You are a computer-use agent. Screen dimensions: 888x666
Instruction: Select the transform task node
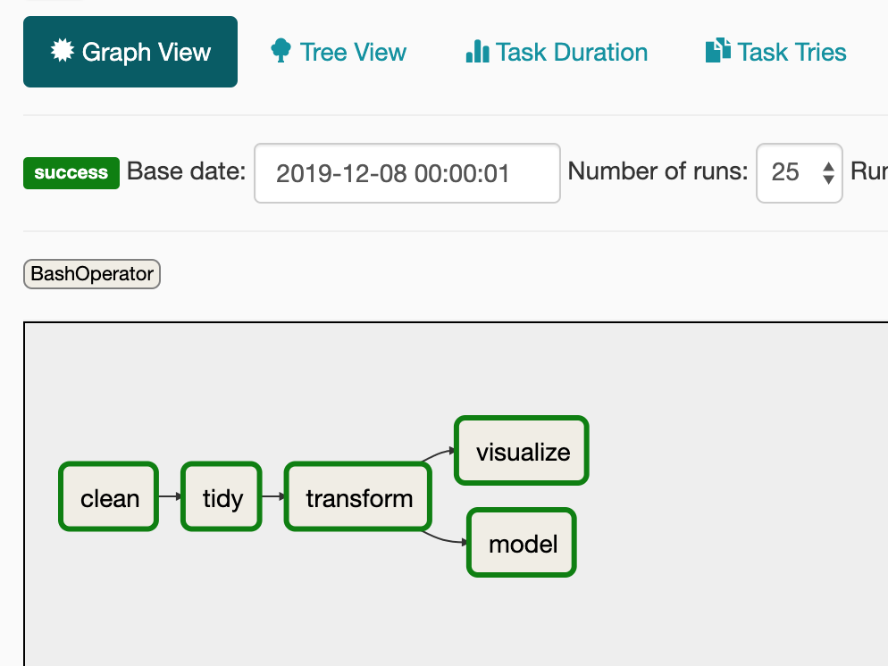coord(358,496)
